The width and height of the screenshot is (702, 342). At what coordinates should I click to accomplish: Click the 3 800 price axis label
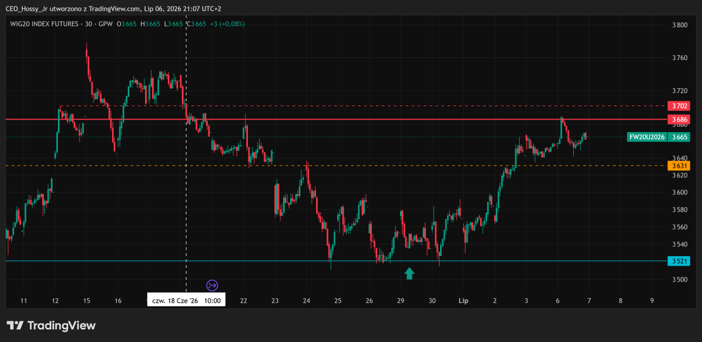click(x=680, y=25)
